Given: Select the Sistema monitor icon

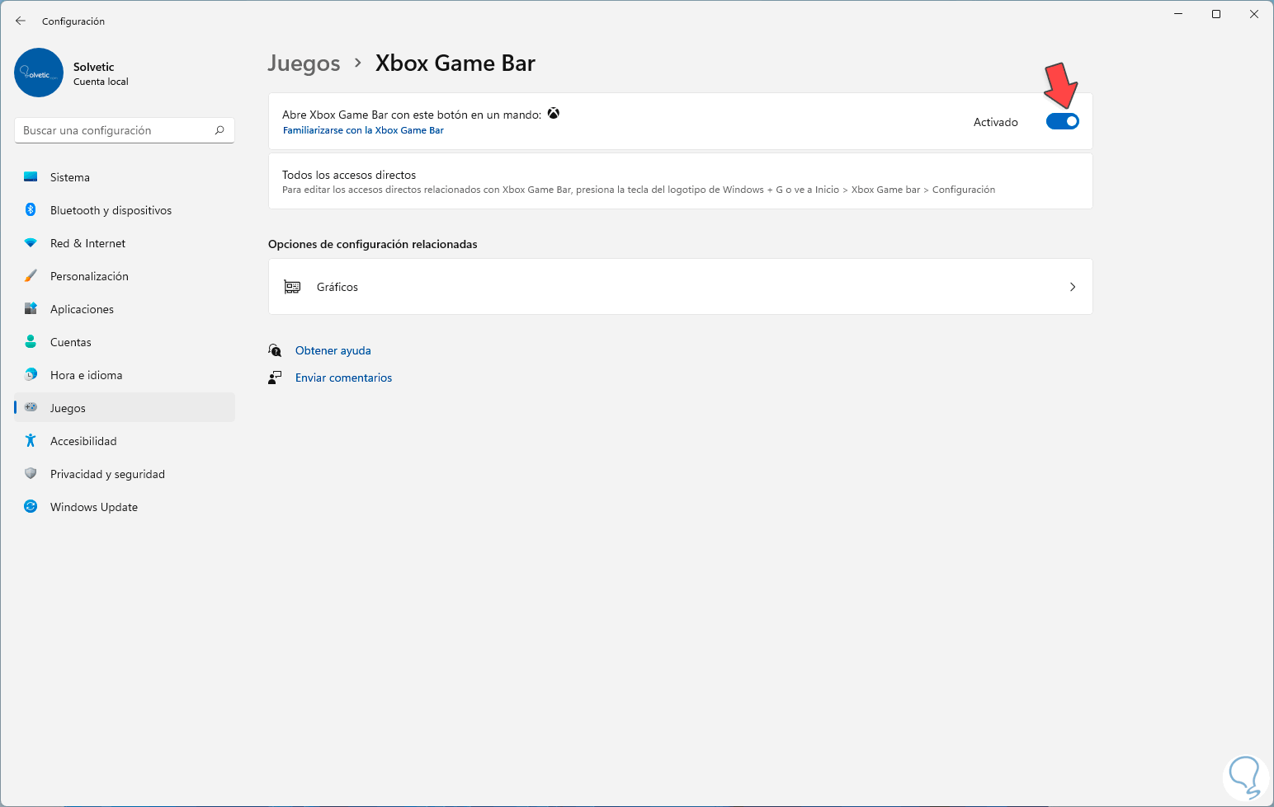Looking at the screenshot, I should click(x=31, y=177).
